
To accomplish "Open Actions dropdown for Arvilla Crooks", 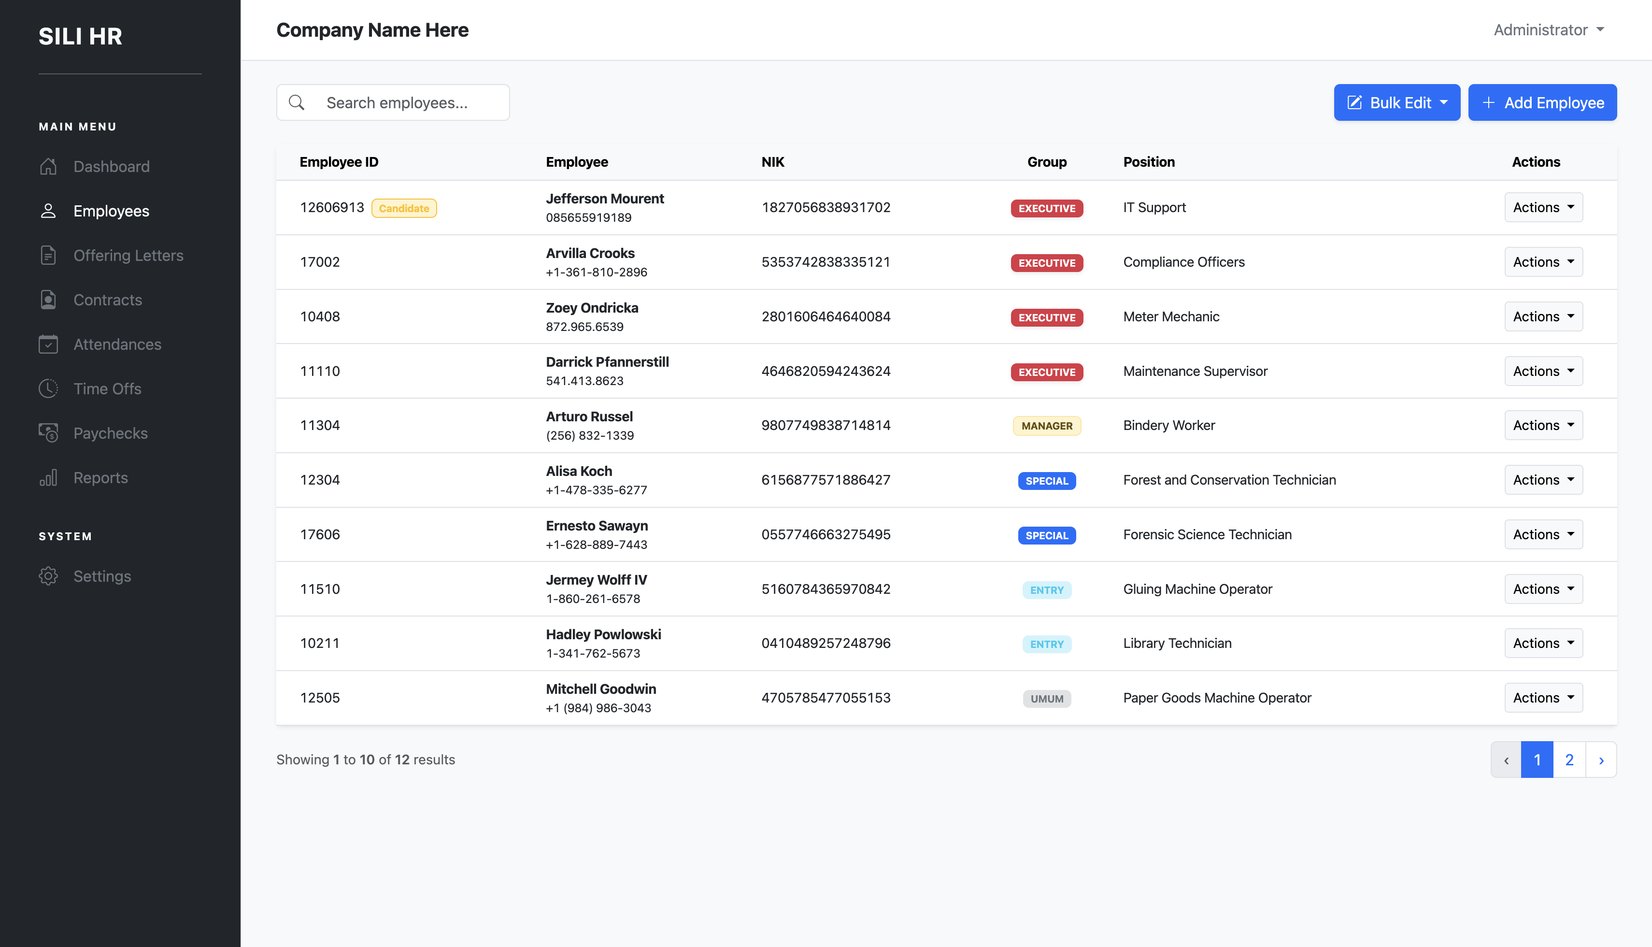I will pos(1543,262).
